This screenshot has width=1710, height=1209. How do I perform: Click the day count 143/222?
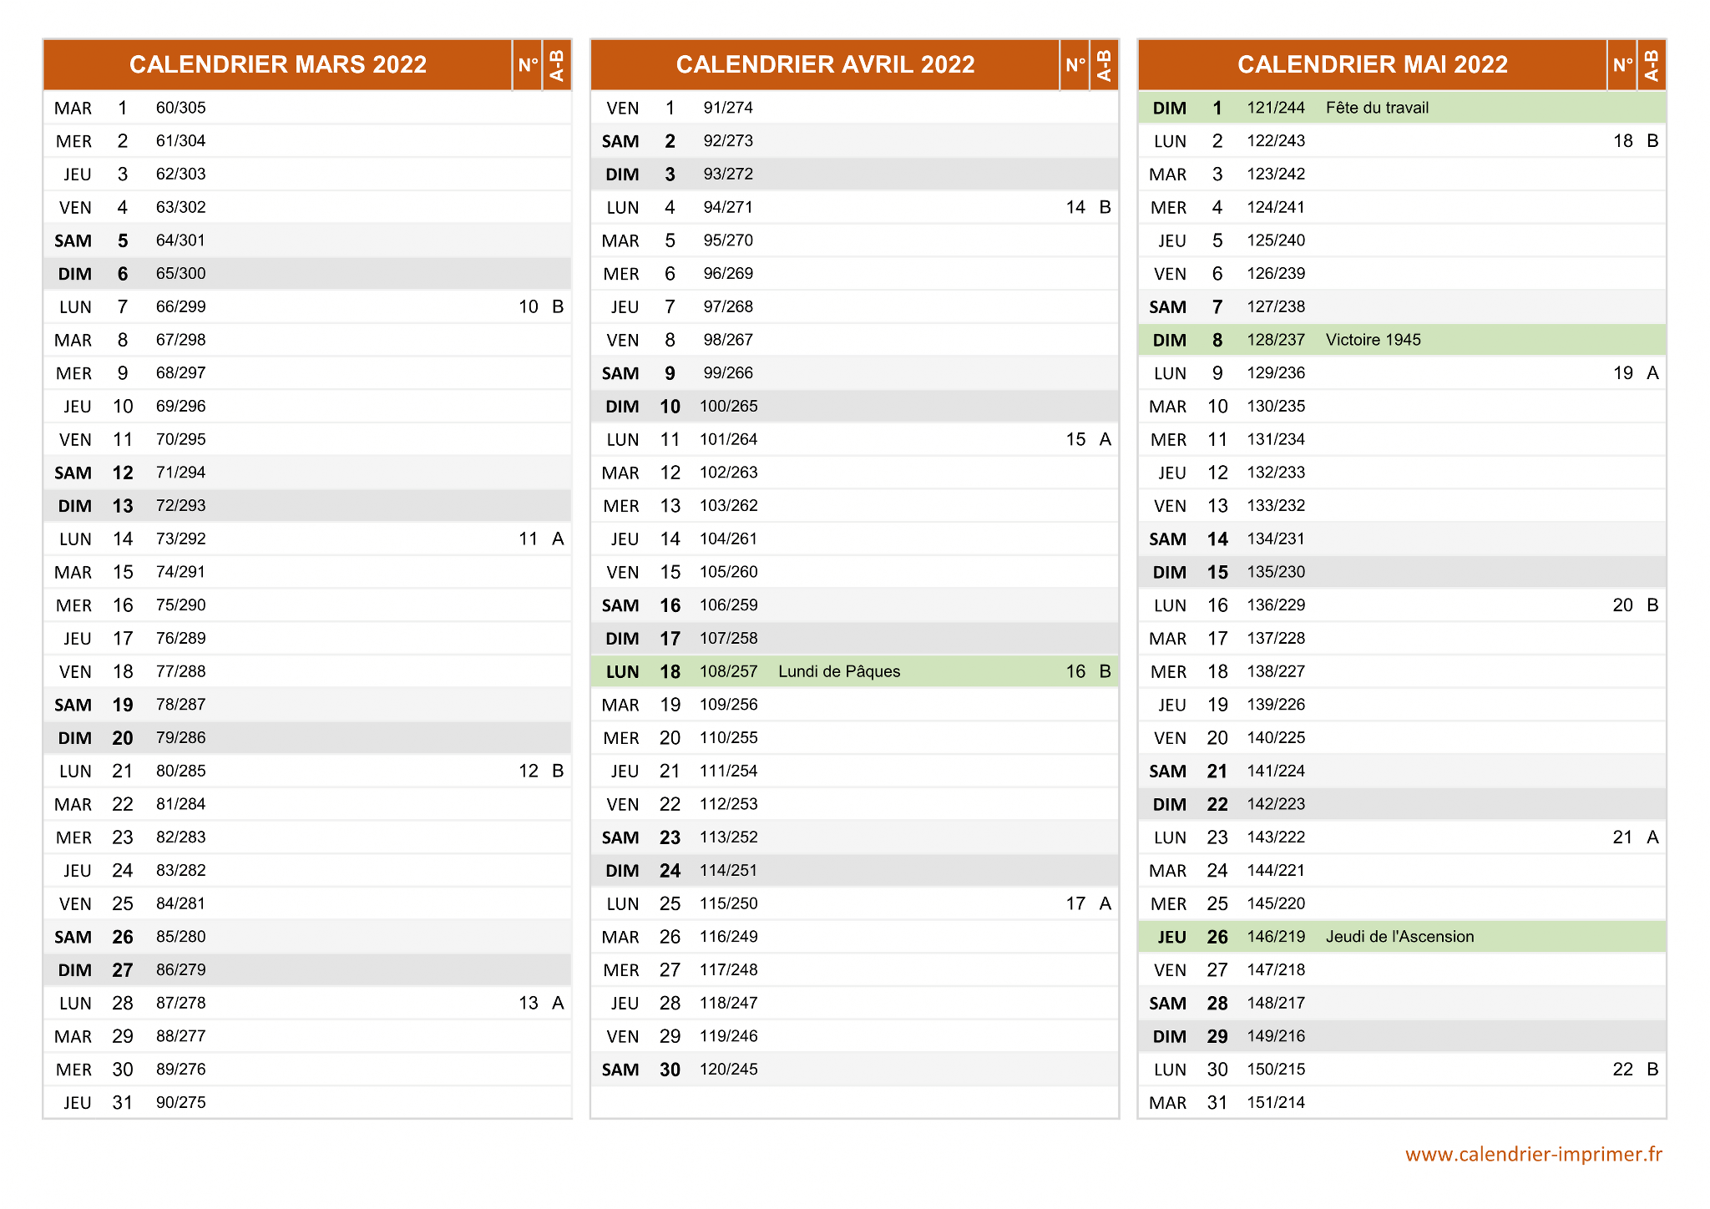pos(1276,837)
